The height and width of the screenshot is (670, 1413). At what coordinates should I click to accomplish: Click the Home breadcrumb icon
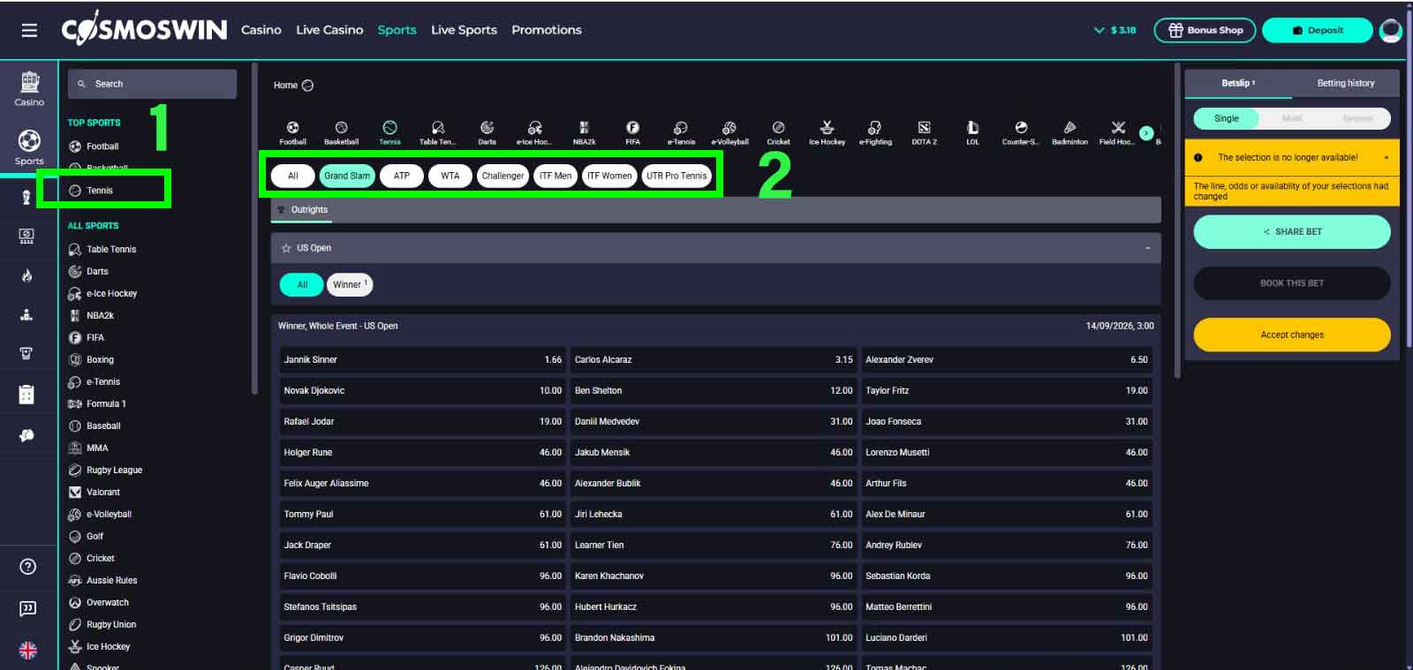[307, 86]
